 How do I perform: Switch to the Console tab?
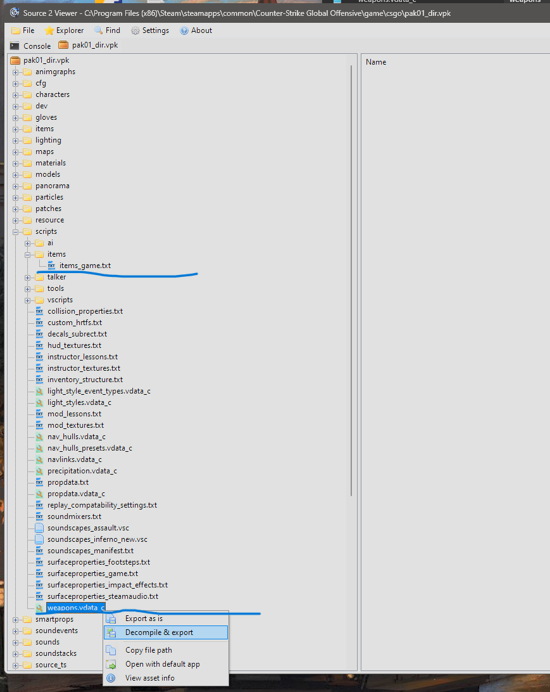point(30,46)
